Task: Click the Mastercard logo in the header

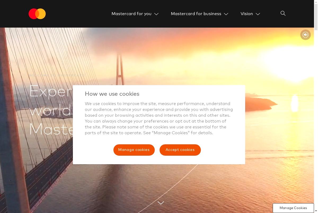Action: 37,14
